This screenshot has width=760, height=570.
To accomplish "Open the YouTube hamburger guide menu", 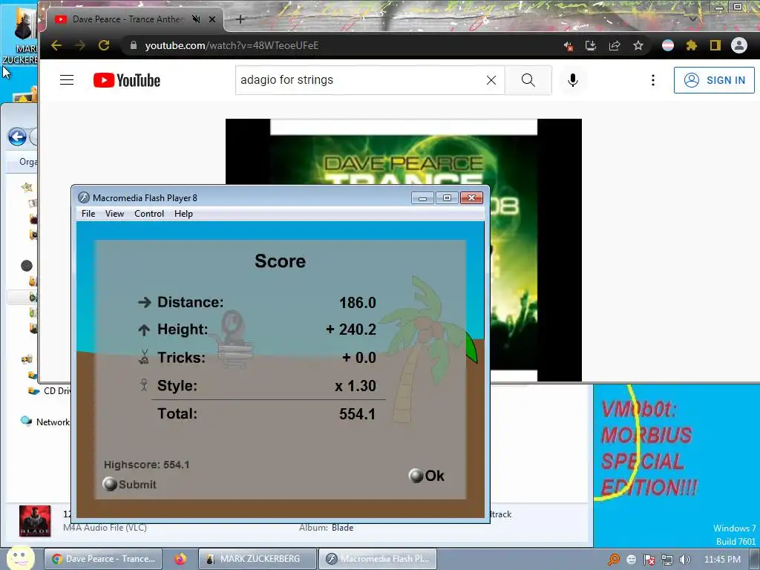I will tap(67, 80).
